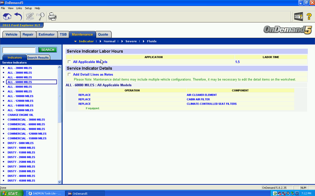The height and width of the screenshot is (196, 315).
Task: Select ALL - 150000 MILES indicator
Action: [x=21, y=110]
